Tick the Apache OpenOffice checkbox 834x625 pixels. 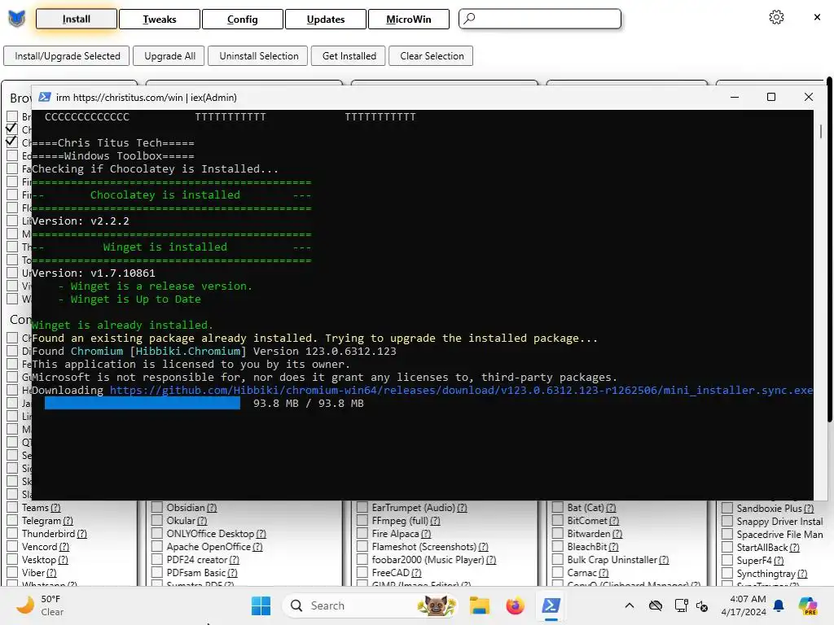click(157, 547)
